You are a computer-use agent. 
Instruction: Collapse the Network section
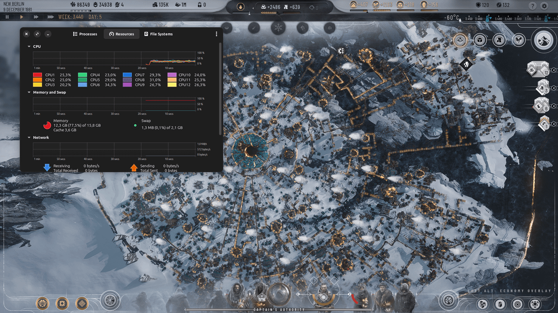pos(29,138)
